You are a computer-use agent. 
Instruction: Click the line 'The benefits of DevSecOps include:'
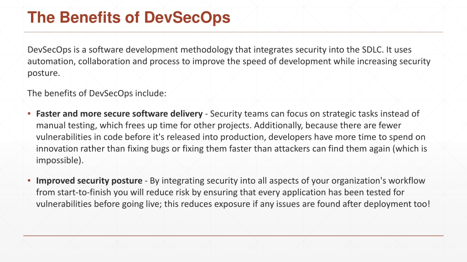pos(97,93)
